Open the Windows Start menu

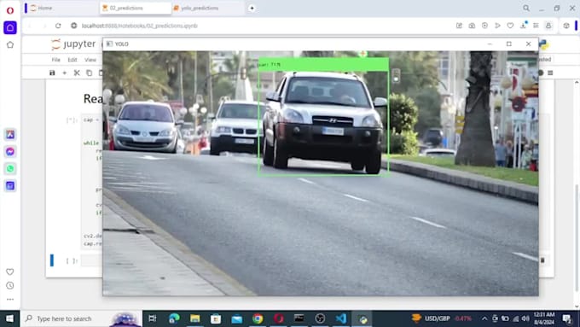coord(10,318)
